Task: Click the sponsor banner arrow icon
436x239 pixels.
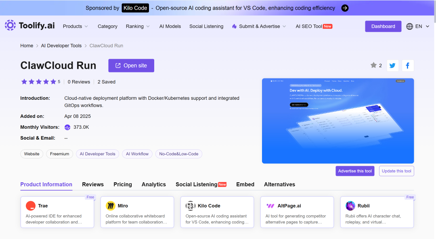Action: coord(345,8)
